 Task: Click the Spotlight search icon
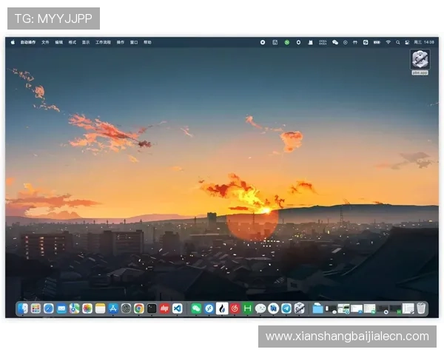[397, 42]
